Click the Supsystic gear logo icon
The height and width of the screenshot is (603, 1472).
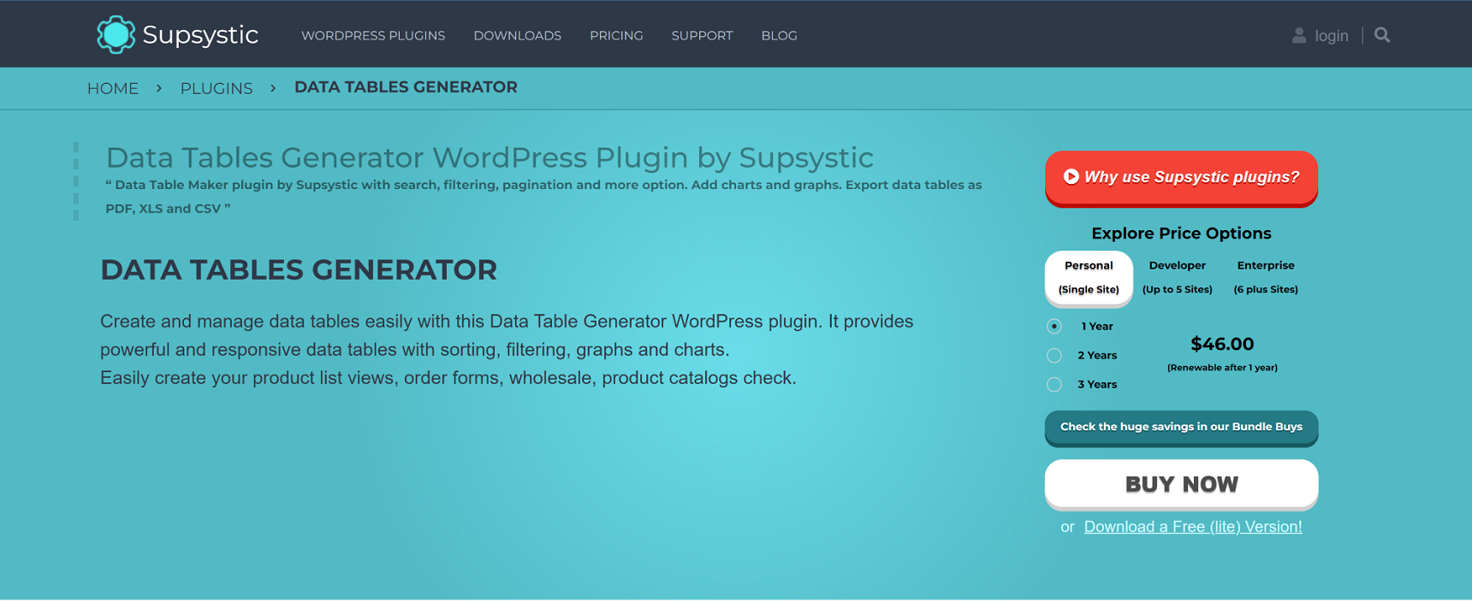(x=116, y=35)
